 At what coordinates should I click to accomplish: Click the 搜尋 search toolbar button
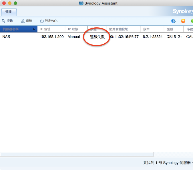click(7, 21)
